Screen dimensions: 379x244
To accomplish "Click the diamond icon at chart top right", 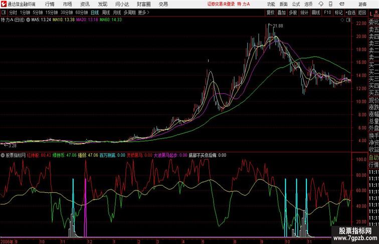I will click(342, 20).
